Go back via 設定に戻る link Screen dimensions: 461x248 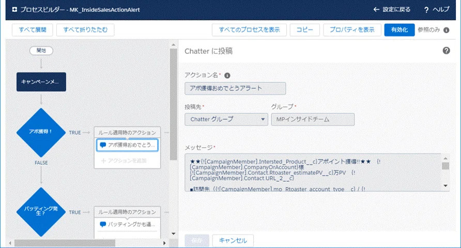pyautogui.click(x=396, y=10)
